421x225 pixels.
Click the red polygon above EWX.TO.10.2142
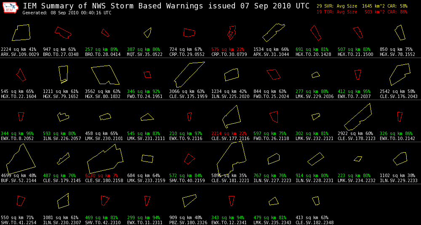point(400,116)
